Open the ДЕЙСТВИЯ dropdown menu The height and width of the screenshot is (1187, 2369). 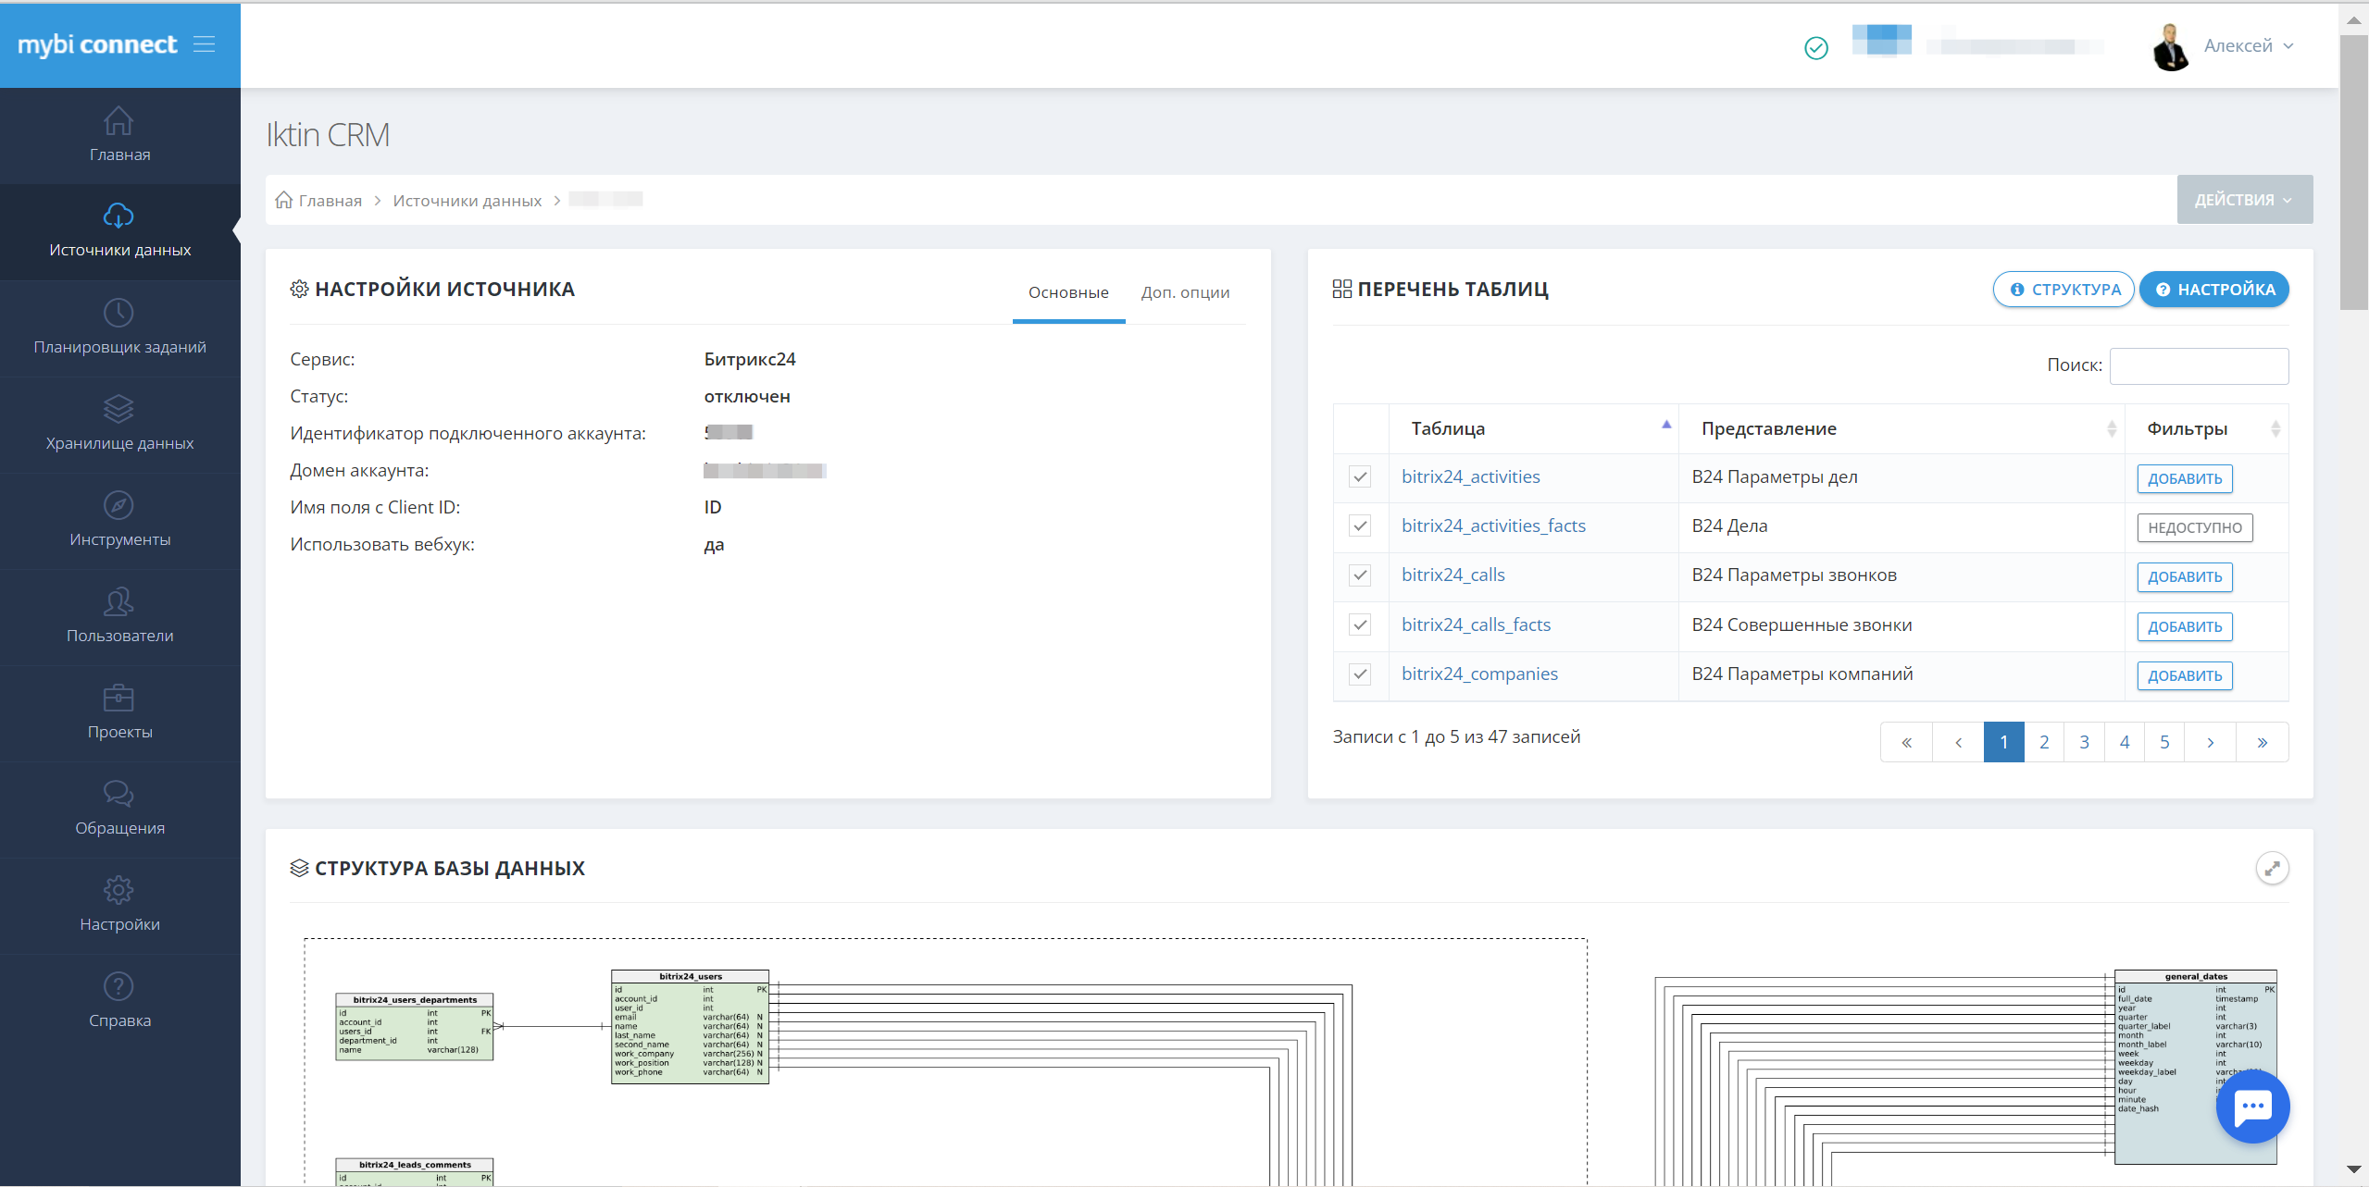2244,200
